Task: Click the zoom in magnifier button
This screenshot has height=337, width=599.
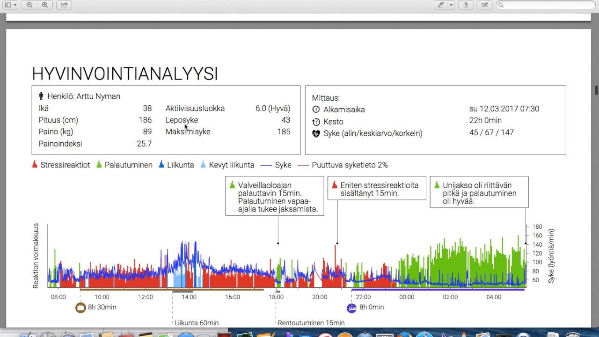Action: [x=45, y=5]
